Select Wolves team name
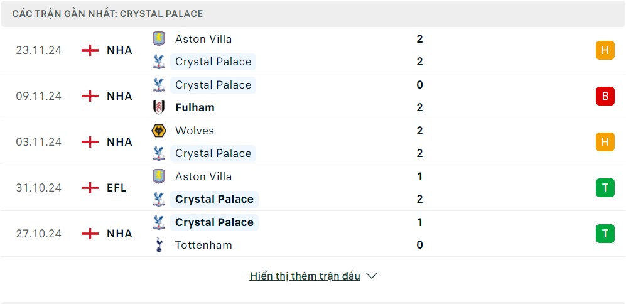This screenshot has width=626, height=304. pos(195,131)
